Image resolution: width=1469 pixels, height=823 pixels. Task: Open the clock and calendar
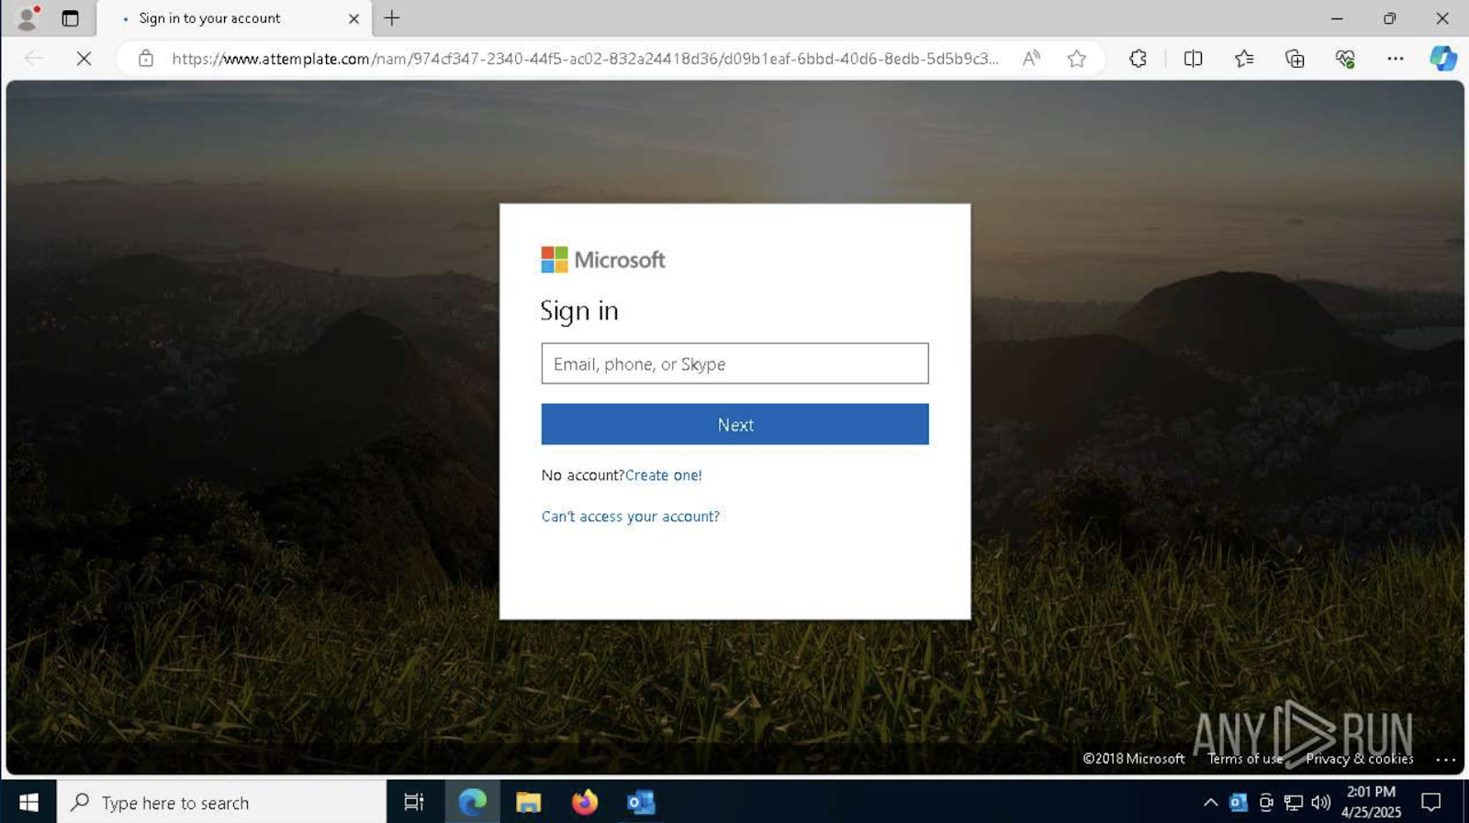click(1371, 802)
